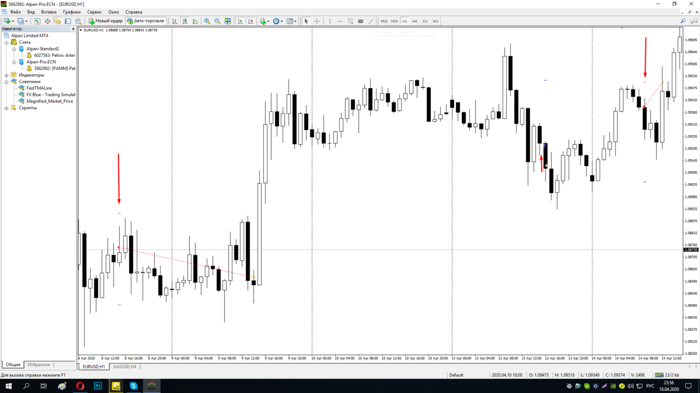Select the vertical line drawing tool
This screenshot has height=393, width=700.
[x=330, y=21]
